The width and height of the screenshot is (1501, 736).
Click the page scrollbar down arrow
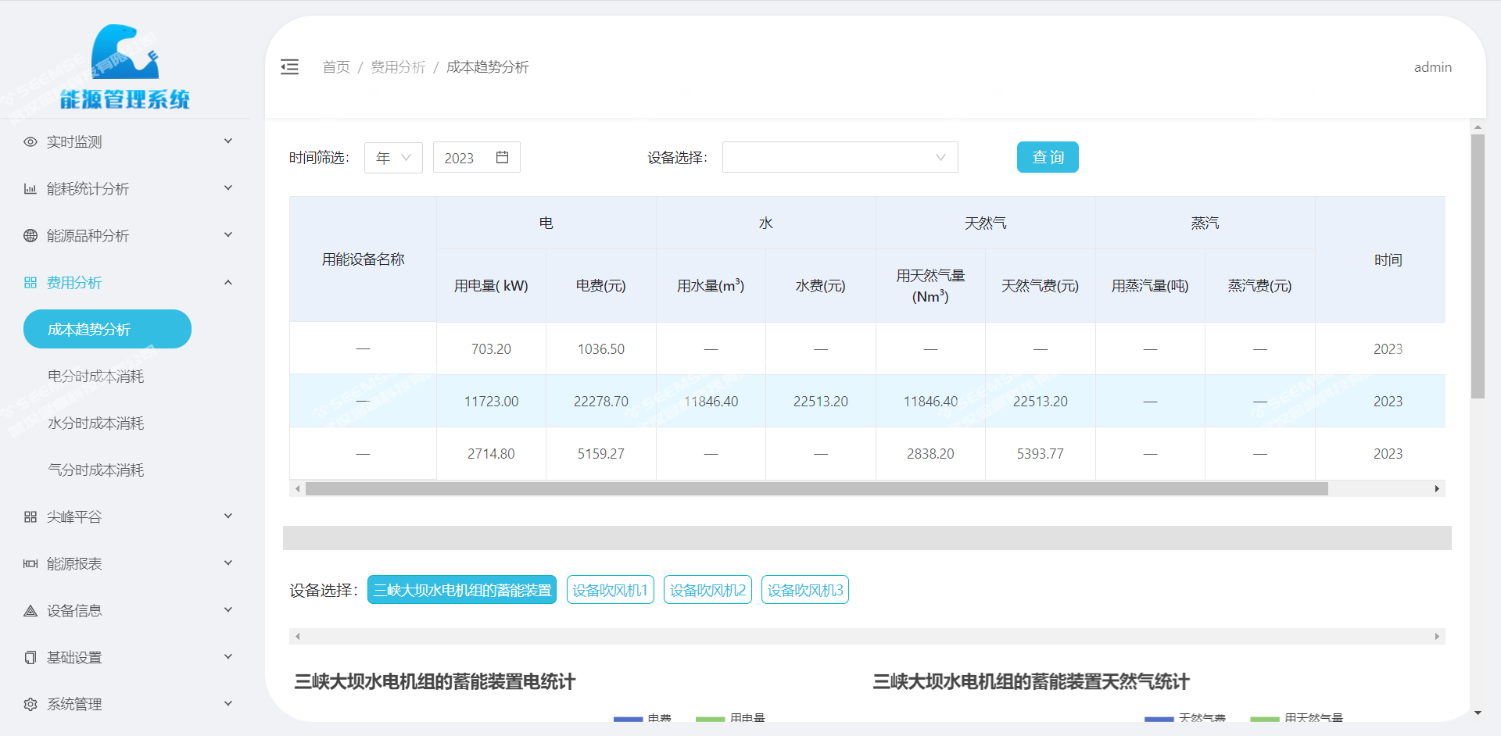[x=1478, y=713]
